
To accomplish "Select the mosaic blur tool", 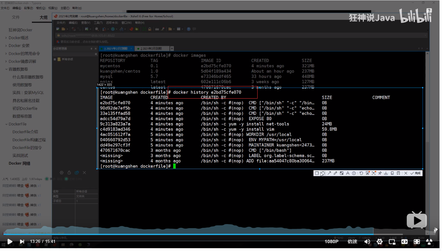I will [342, 173].
